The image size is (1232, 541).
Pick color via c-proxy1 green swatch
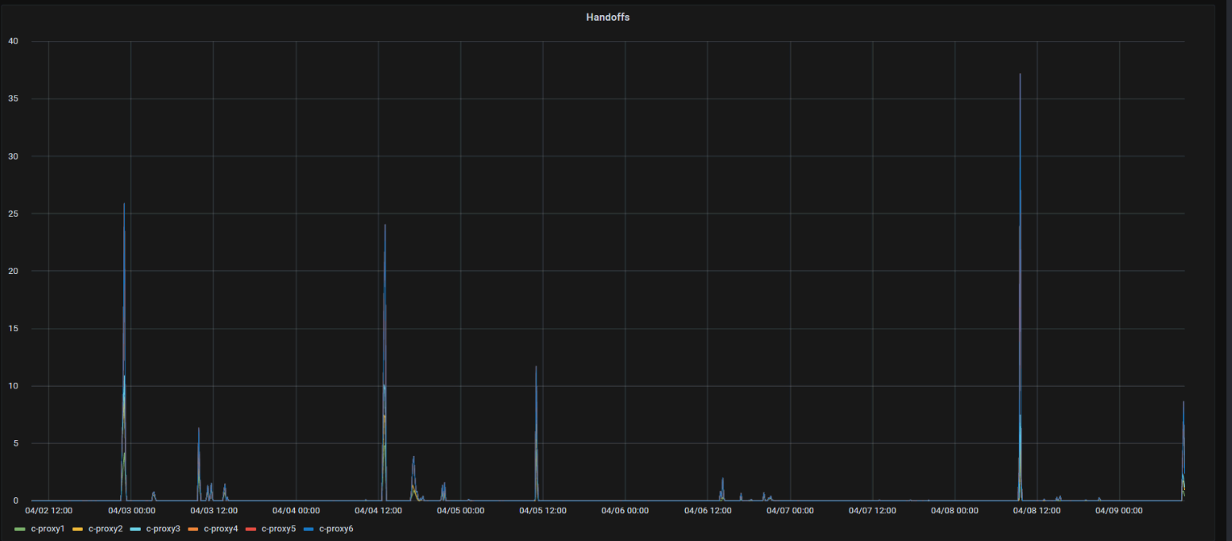pyautogui.click(x=20, y=528)
